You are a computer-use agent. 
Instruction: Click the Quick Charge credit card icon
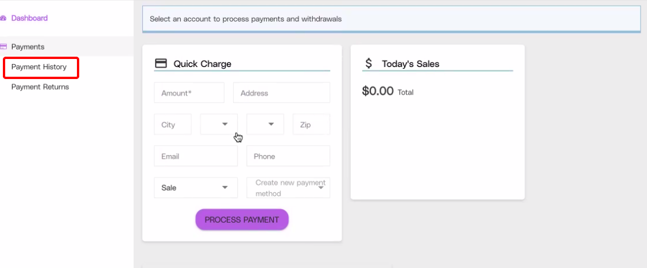[x=161, y=64]
